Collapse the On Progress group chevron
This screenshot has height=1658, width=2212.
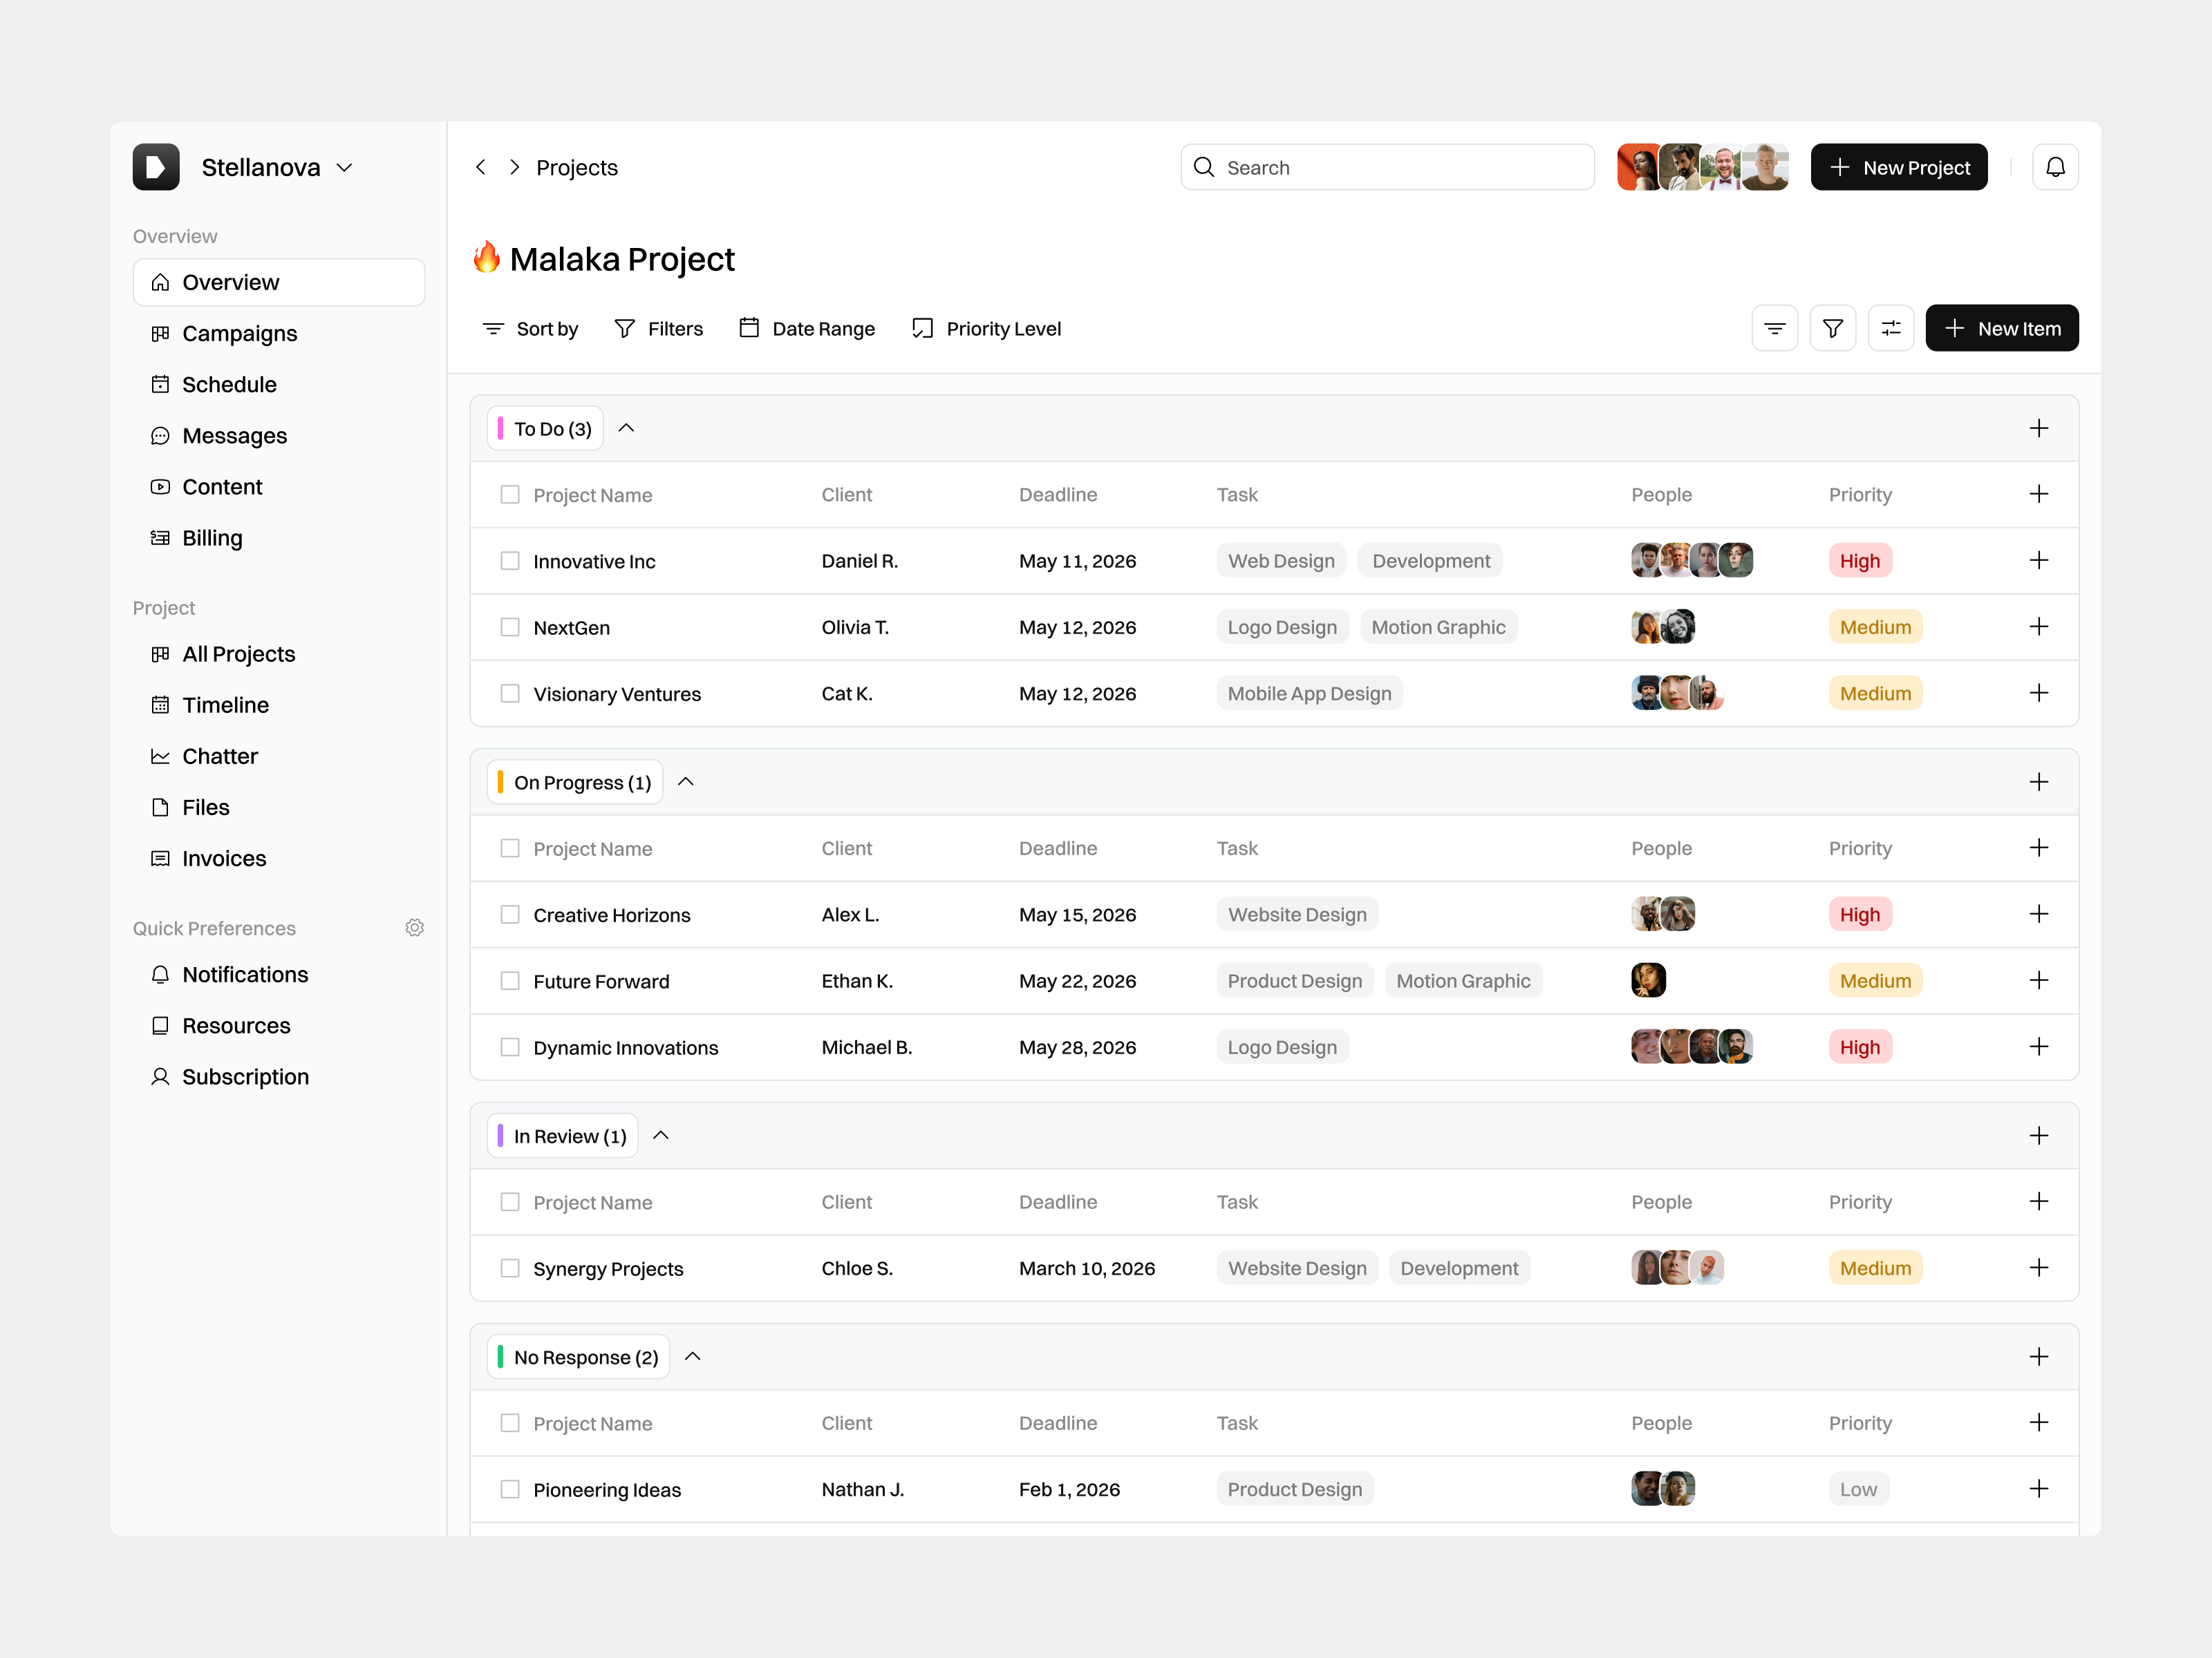(x=685, y=781)
